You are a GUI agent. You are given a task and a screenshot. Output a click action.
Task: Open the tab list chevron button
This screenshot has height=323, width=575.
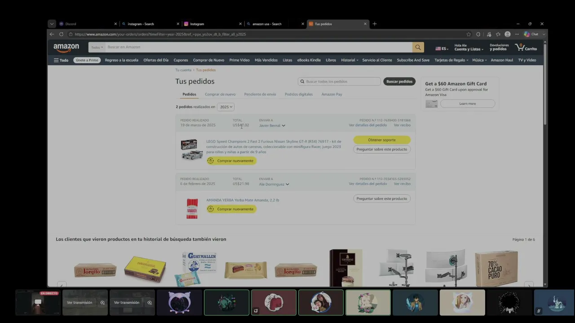pyautogui.click(x=52, y=24)
